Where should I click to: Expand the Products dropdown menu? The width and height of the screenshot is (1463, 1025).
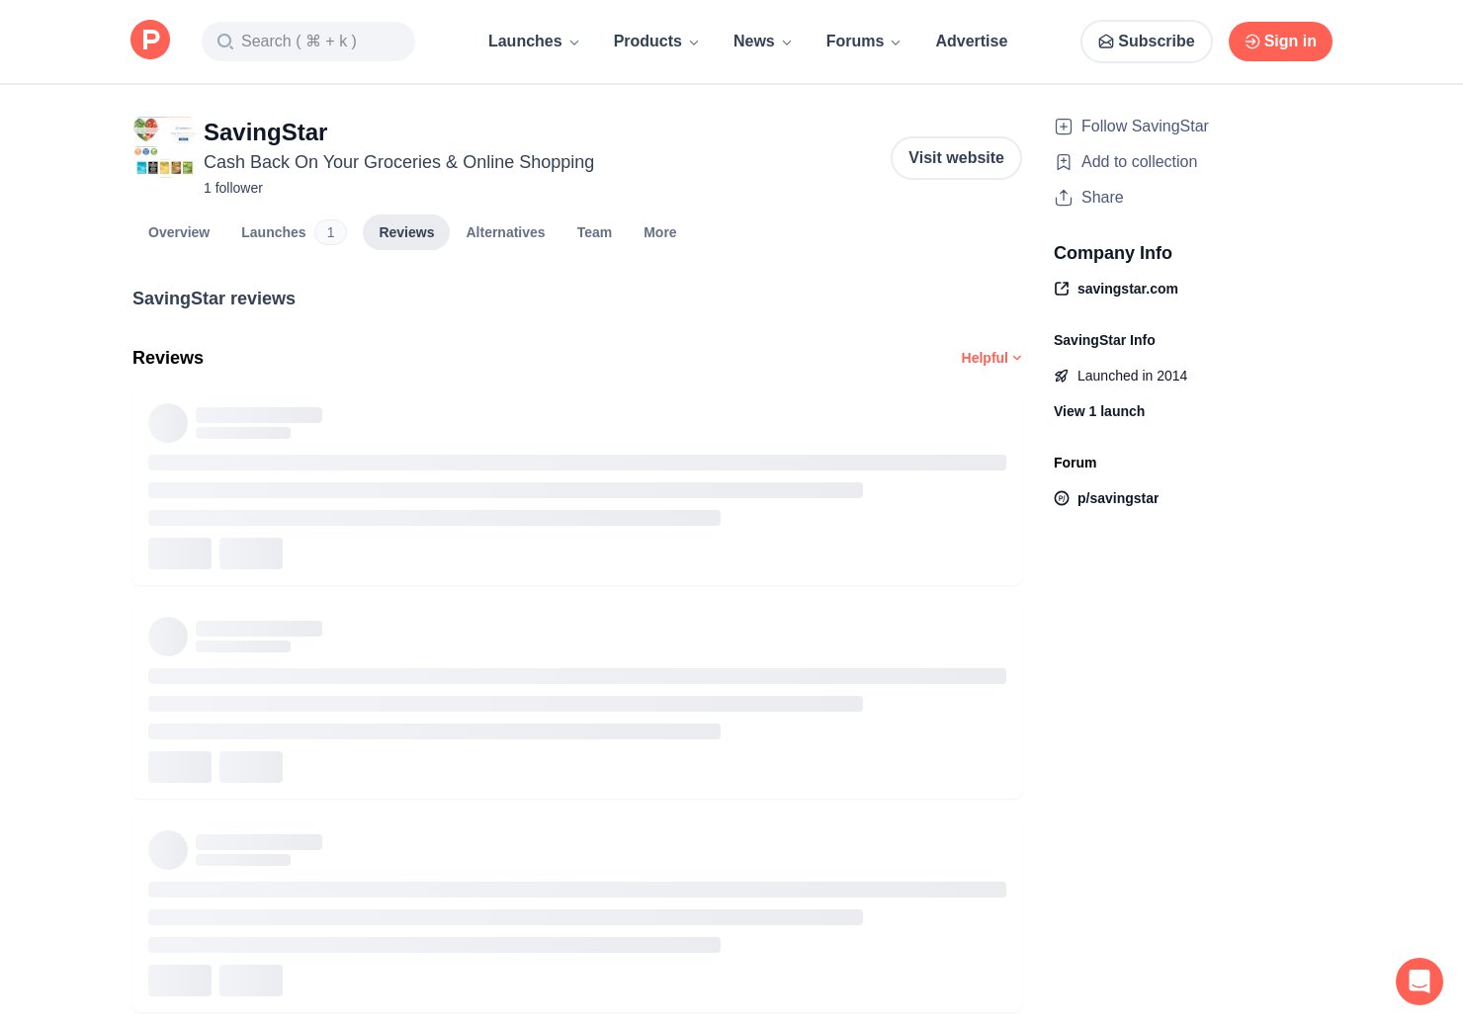click(655, 42)
